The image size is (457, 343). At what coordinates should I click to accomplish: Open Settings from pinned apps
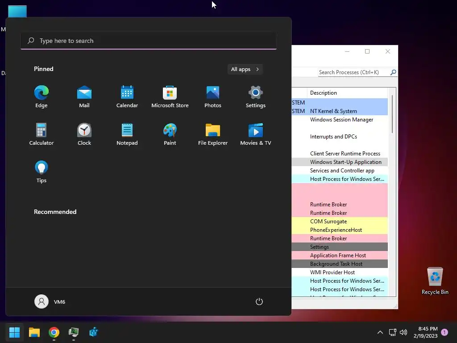tap(256, 96)
